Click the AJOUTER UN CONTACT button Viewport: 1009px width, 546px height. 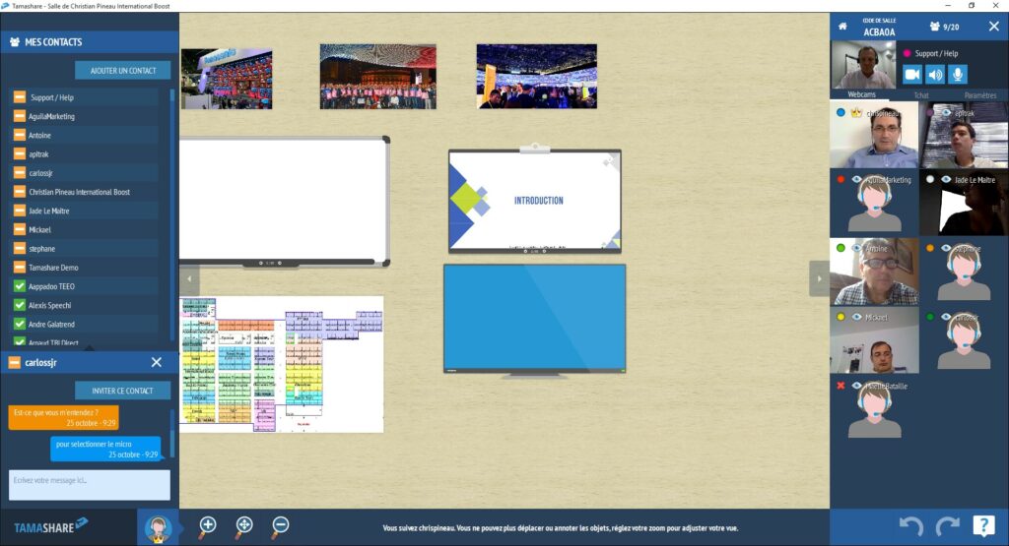(x=122, y=70)
